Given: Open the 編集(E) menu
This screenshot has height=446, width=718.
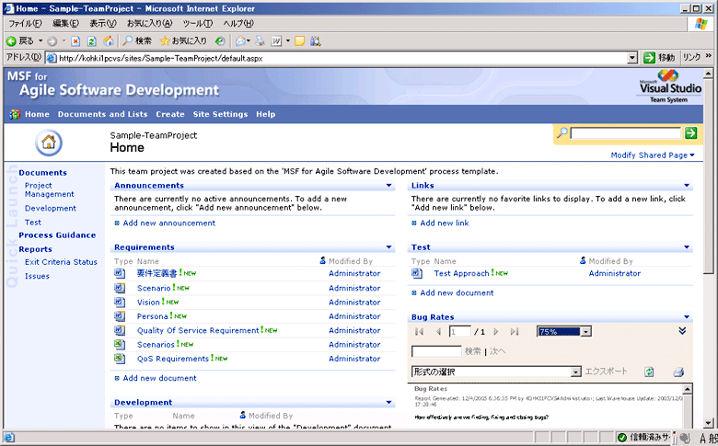Looking at the screenshot, I should click(65, 23).
